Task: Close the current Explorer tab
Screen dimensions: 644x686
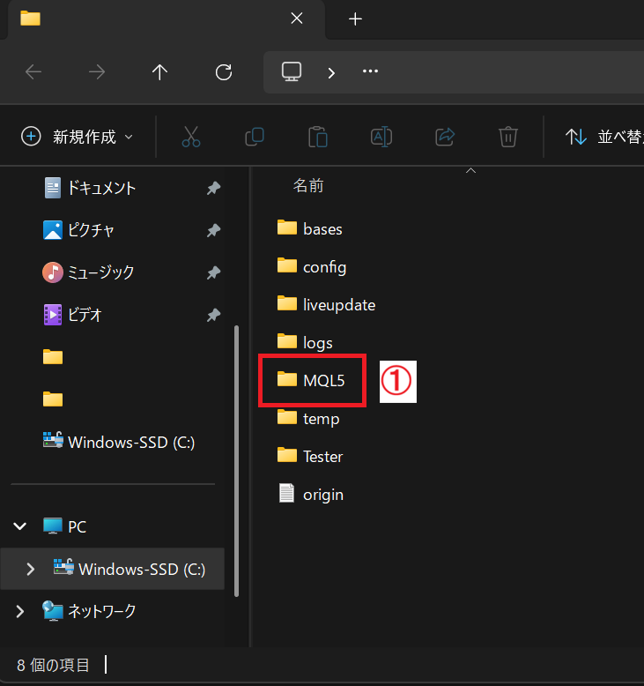Action: click(x=297, y=19)
